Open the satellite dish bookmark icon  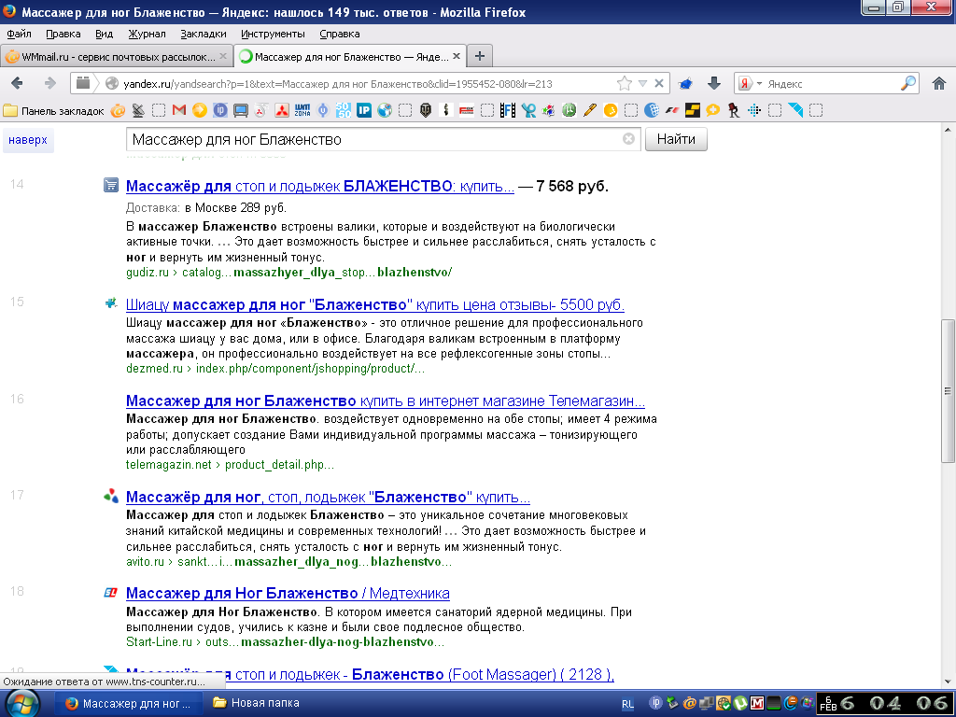click(x=138, y=110)
